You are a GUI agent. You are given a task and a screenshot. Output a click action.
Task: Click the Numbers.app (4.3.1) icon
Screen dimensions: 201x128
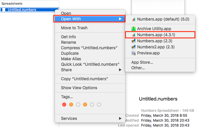(134, 35)
